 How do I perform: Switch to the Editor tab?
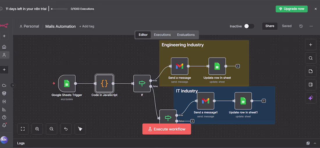(143, 35)
